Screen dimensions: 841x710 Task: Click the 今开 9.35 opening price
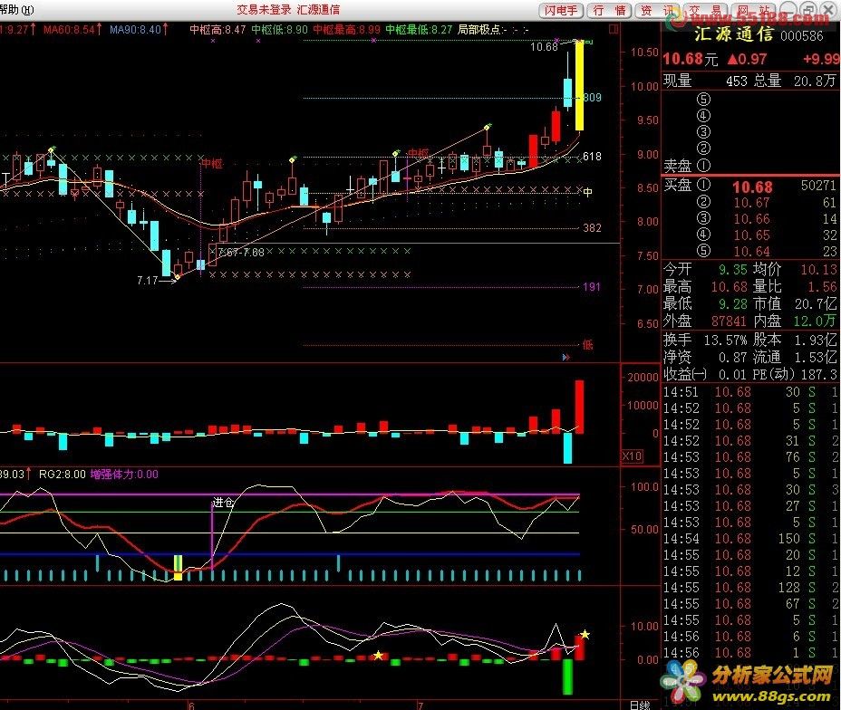pyautogui.click(x=732, y=269)
